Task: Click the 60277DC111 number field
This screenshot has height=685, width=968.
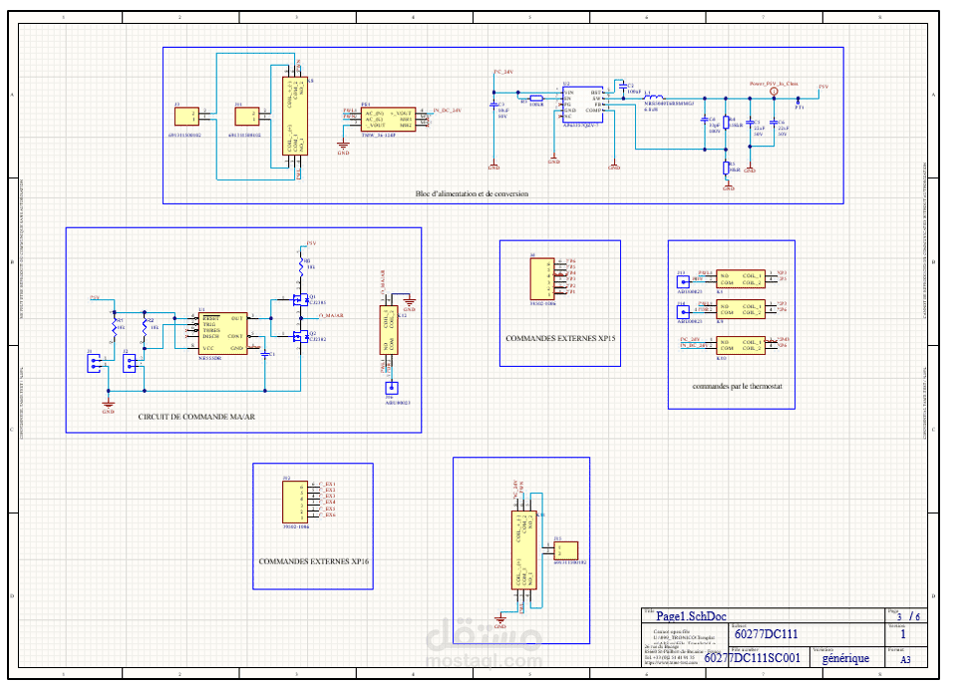Action: [767, 634]
